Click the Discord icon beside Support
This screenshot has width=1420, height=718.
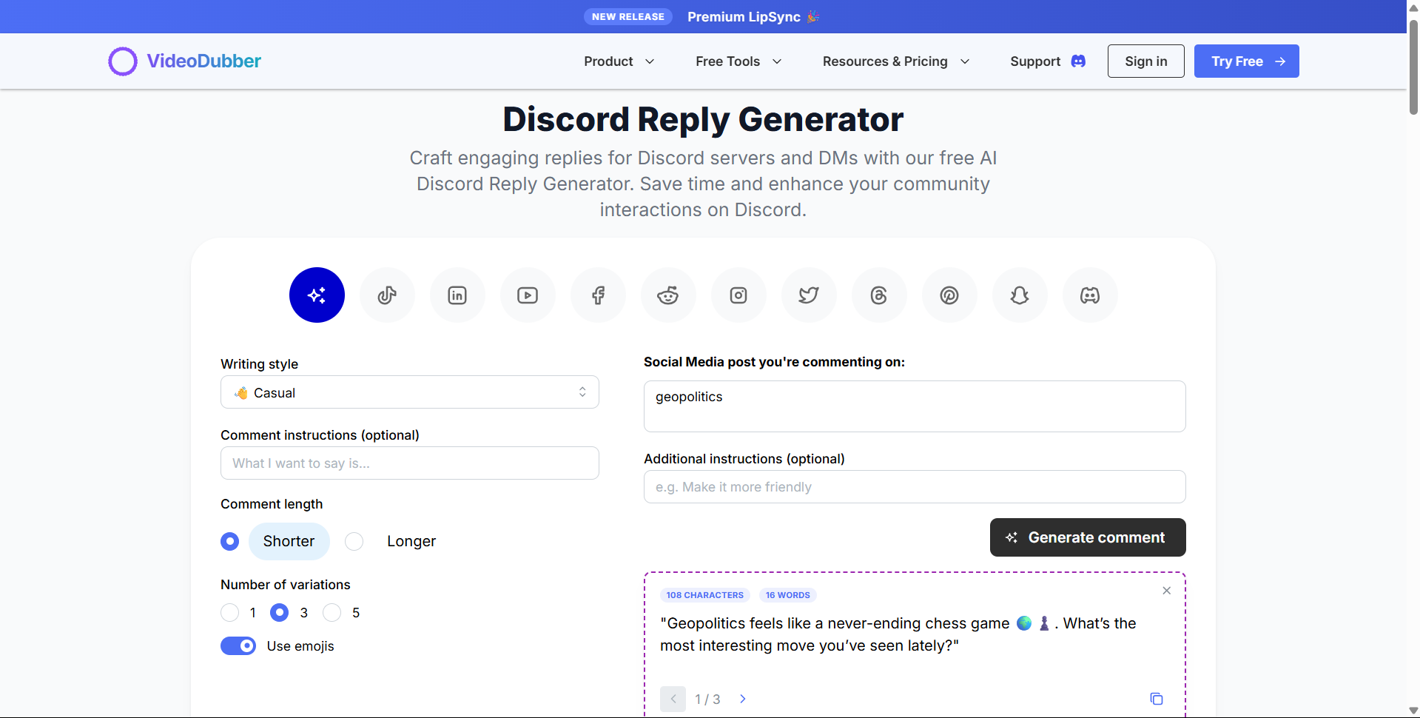1078,61
